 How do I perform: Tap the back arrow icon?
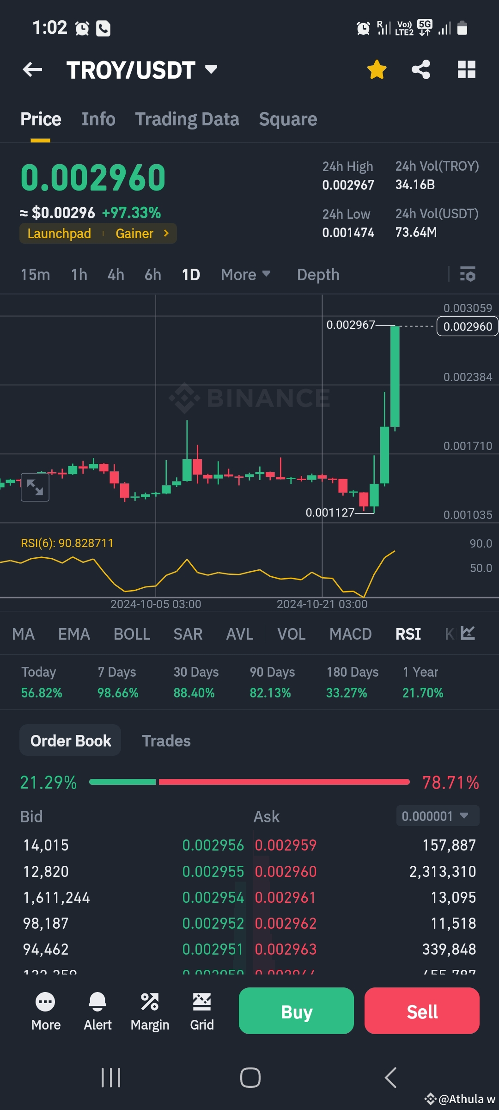(x=32, y=70)
